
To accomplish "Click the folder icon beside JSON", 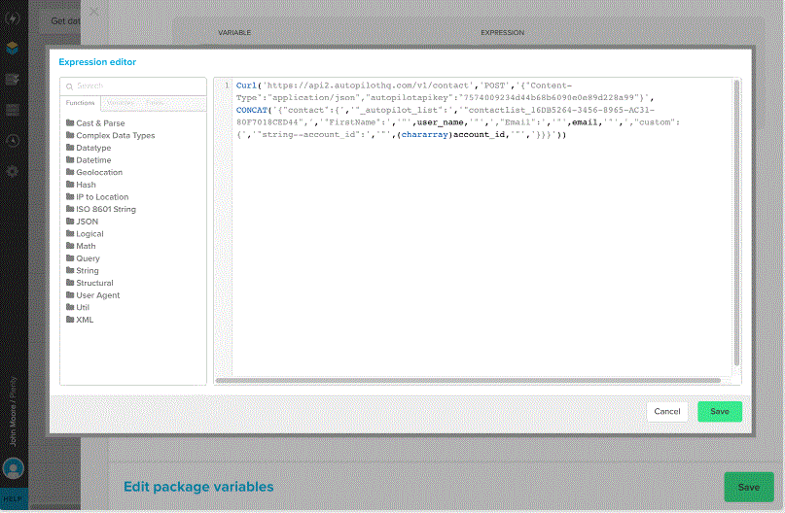I will (70, 221).
